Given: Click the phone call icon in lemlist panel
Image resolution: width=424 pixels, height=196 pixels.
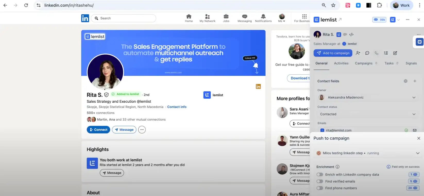Looking at the screenshot, I should [x=377, y=53].
